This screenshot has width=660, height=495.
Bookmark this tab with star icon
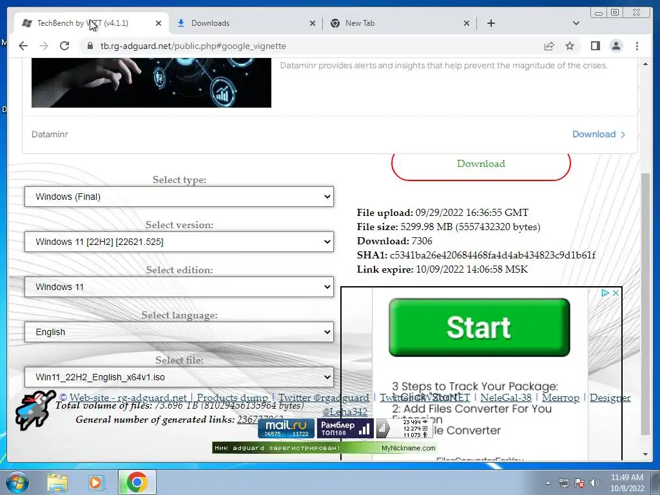tap(570, 46)
